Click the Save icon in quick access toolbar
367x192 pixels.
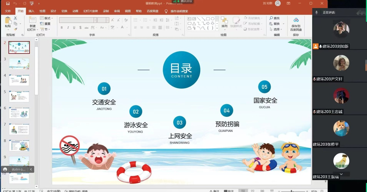(x=8, y=3)
